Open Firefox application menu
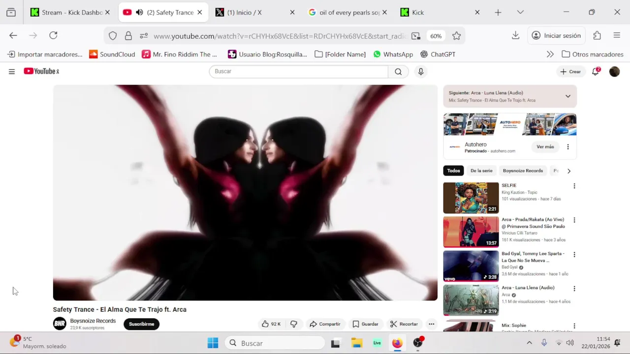The height and width of the screenshot is (354, 630). (617, 35)
